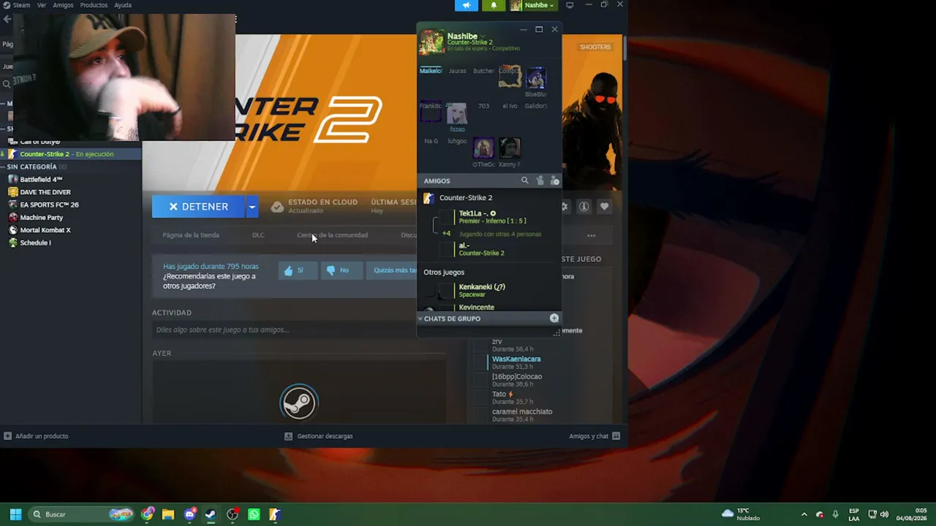Click the Xanny favorite friend avatar
The height and width of the screenshot is (526, 936).
510,148
